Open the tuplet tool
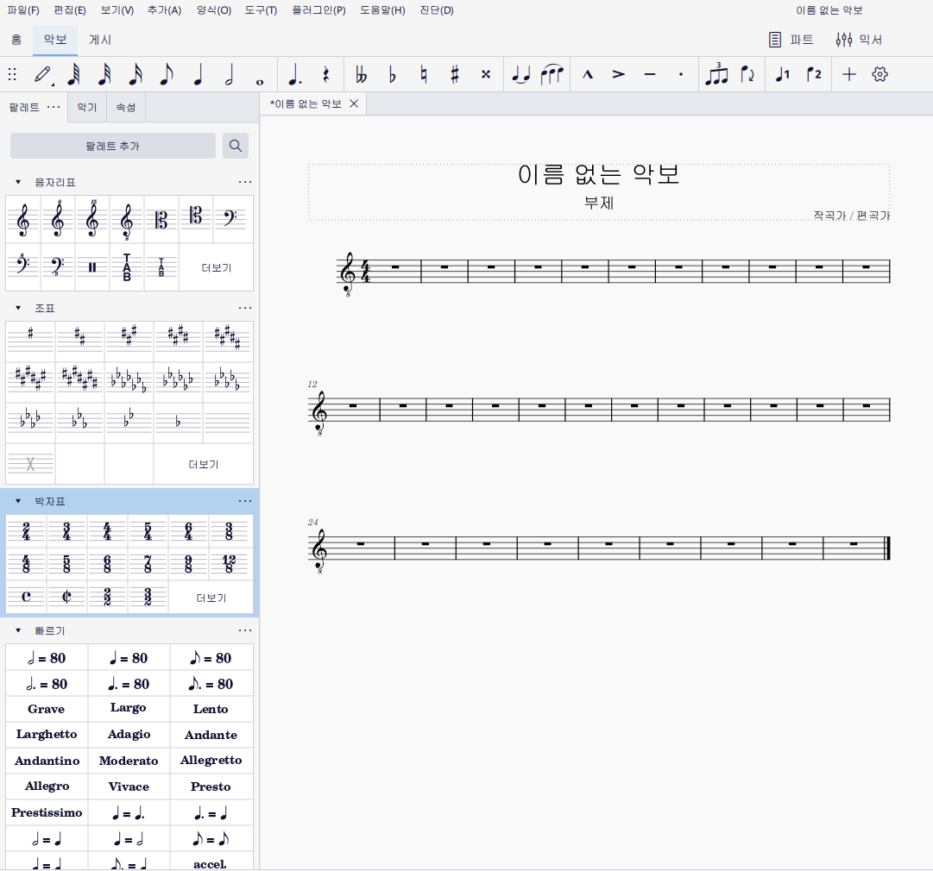 click(x=716, y=74)
